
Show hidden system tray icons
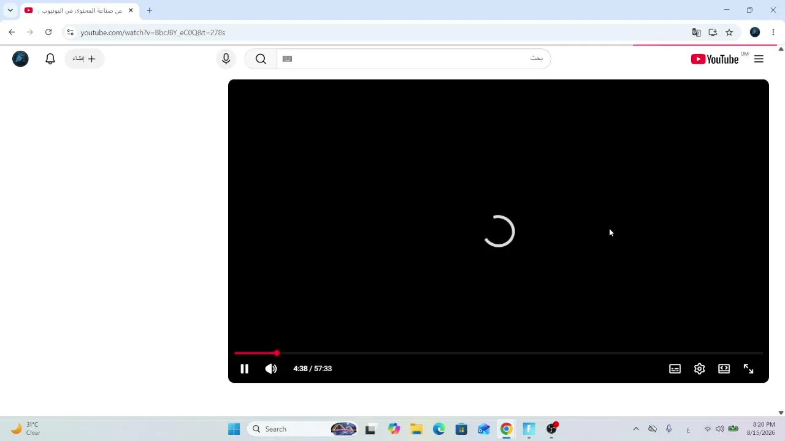[636, 429]
